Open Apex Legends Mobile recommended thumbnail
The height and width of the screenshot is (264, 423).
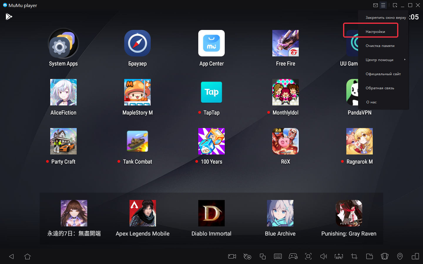tap(143, 213)
